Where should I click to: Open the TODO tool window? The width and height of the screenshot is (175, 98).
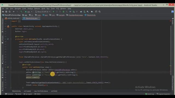pos(37,94)
